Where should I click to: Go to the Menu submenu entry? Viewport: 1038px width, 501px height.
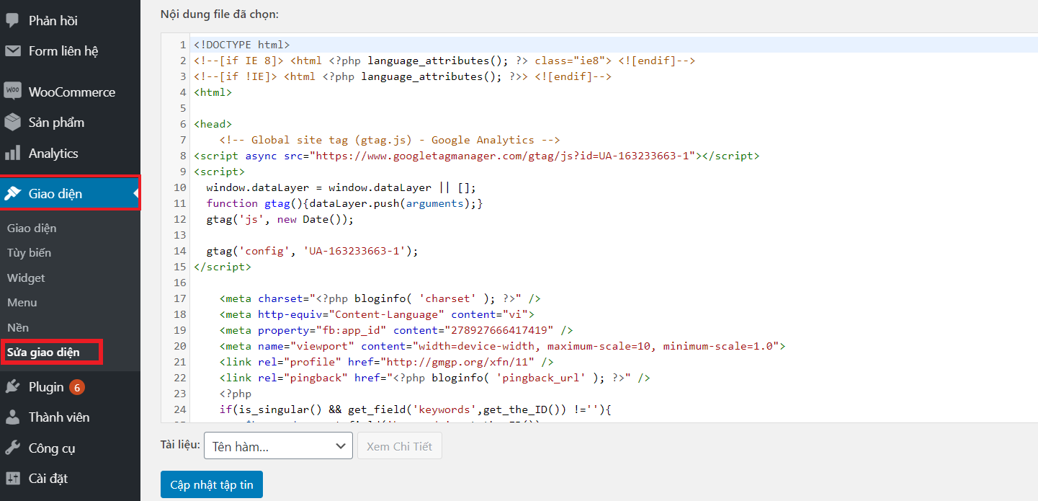(22, 302)
